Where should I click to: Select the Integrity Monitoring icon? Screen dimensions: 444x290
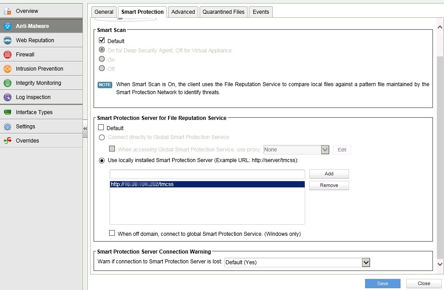(x=8, y=83)
